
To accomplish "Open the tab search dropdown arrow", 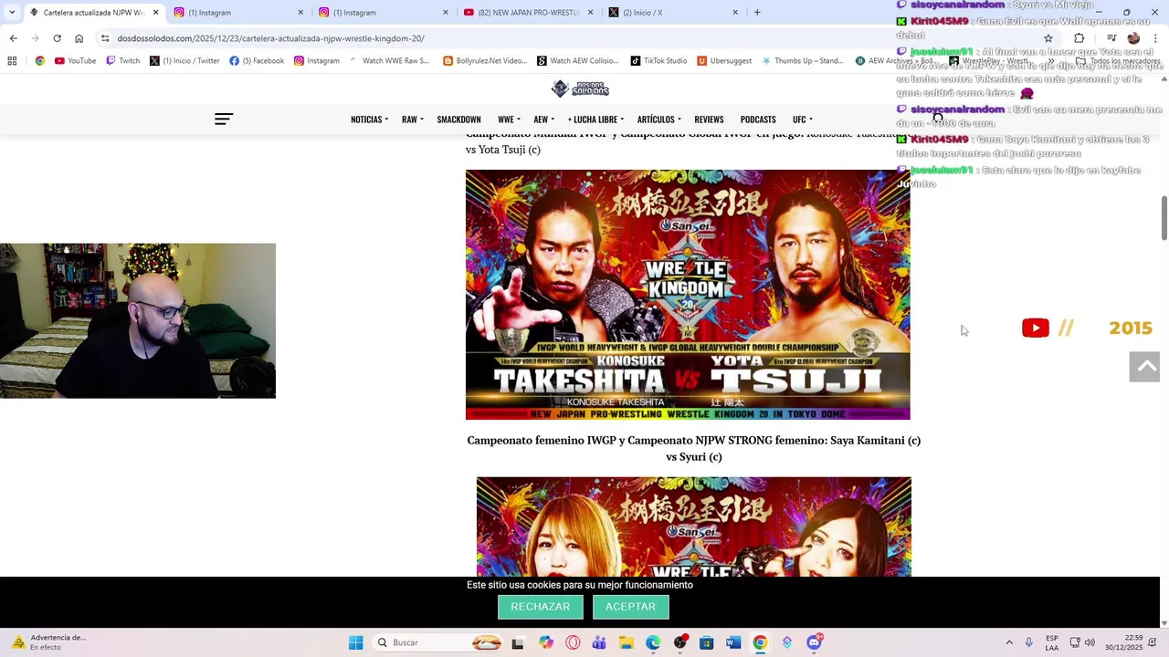I will click(11, 12).
